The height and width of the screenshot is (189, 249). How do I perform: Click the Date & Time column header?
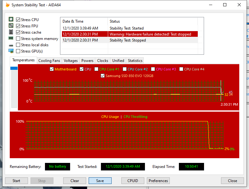coord(84,21)
